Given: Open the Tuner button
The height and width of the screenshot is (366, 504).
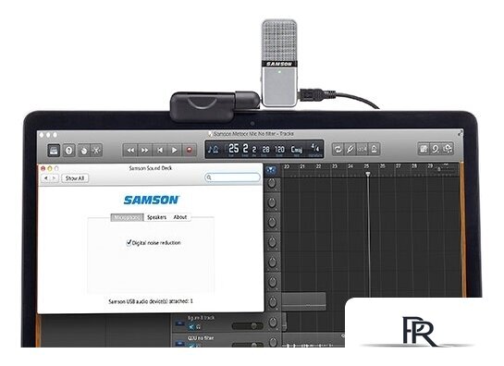Looking at the screenshot, I should (x=350, y=149).
